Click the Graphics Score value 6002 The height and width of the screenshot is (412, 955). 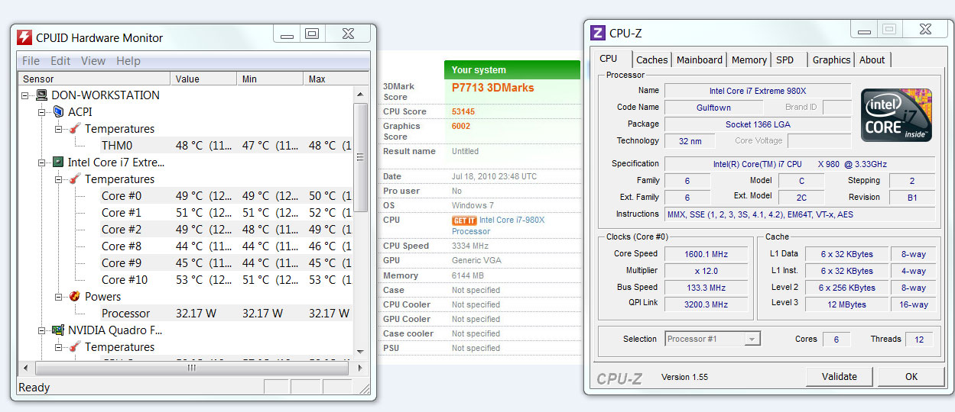pyautogui.click(x=461, y=127)
